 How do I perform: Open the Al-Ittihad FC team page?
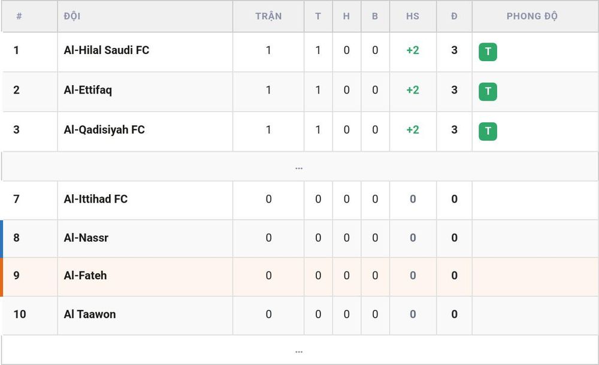click(95, 199)
